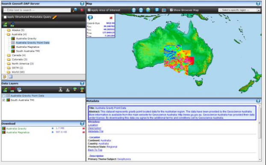
Task: Expand the Alaska (5) folder
Action: click(x=9, y=30)
